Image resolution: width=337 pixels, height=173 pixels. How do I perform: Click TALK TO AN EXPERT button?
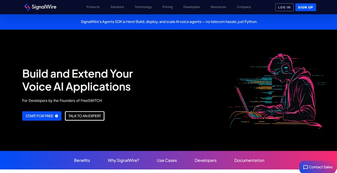85,116
